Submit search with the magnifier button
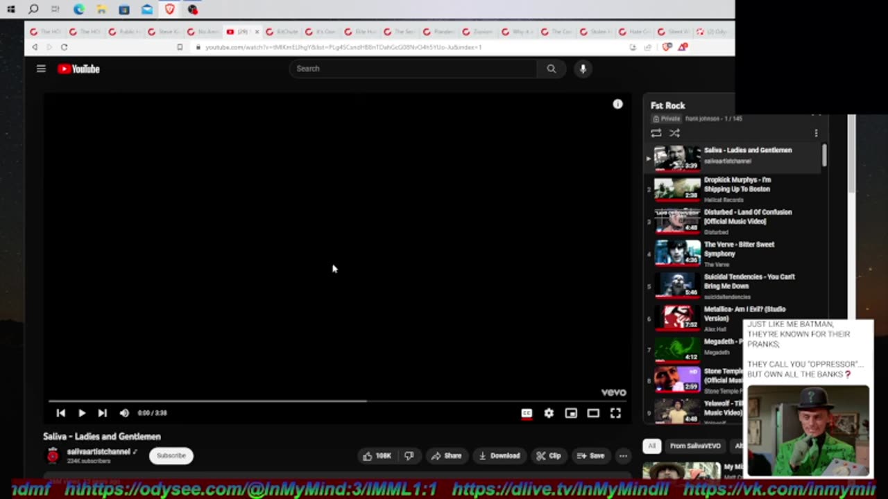The height and width of the screenshot is (499, 888). click(x=552, y=69)
